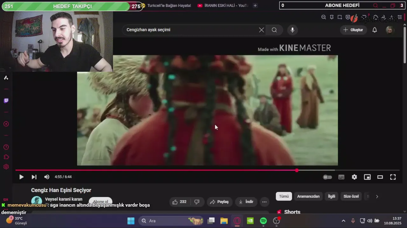Open the sidebar media player
Screen dimensions: 407x228
point(6,124)
